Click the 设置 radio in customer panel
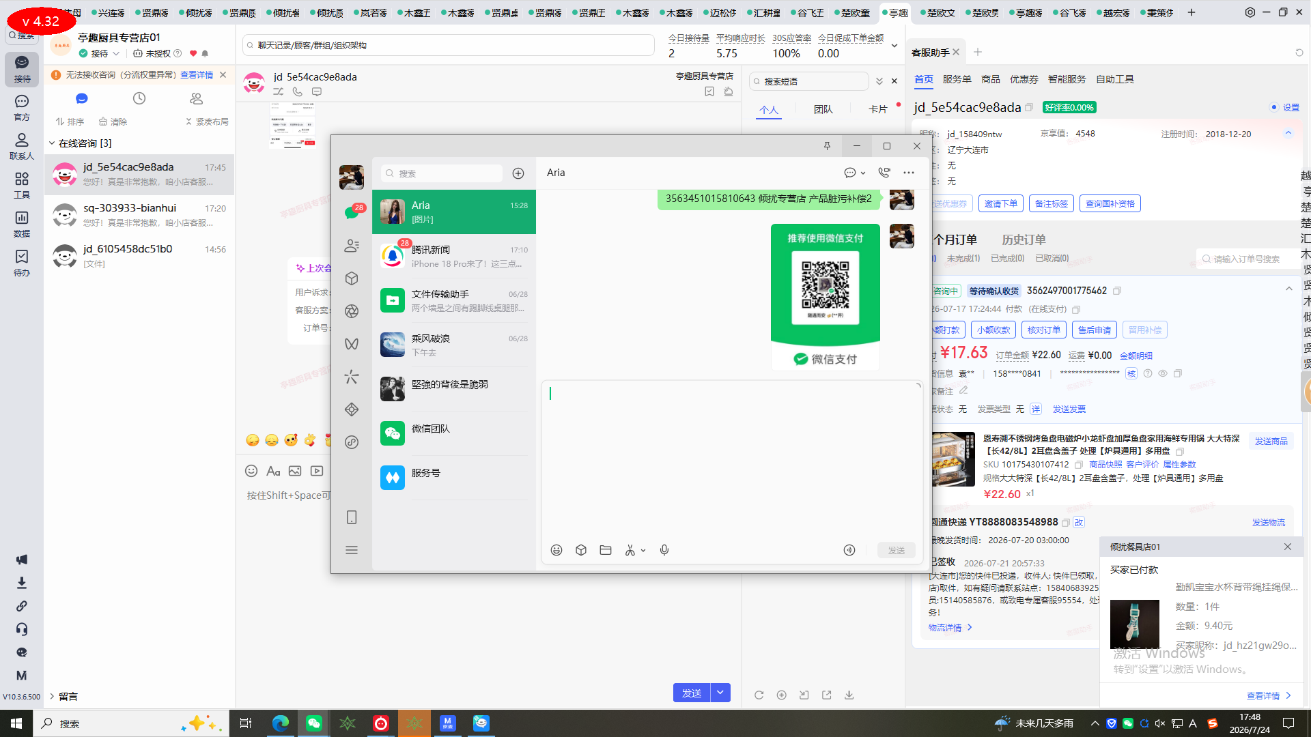 (1274, 107)
